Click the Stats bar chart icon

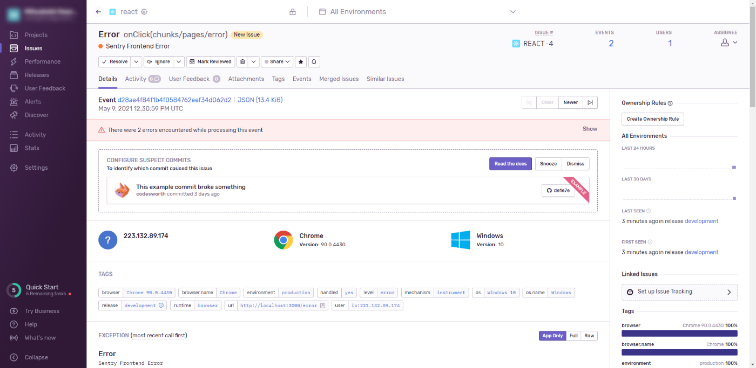click(14, 148)
